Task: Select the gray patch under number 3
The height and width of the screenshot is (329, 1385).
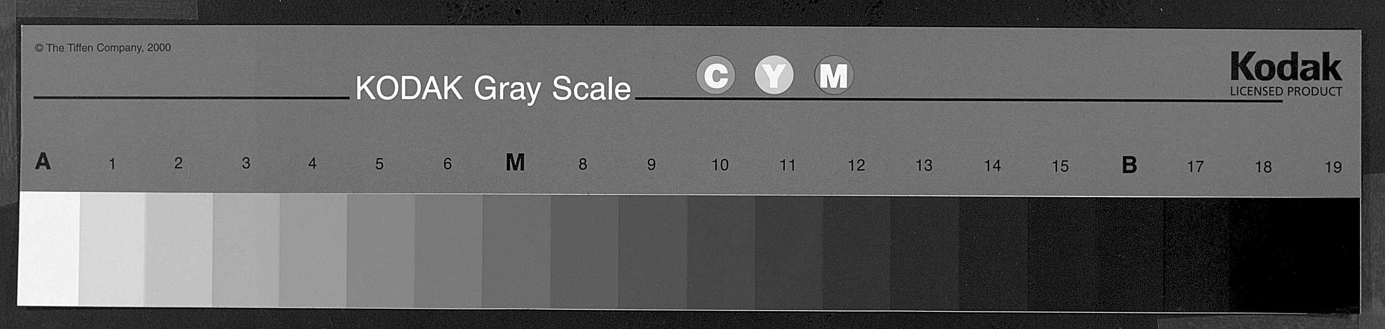Action: coord(247,250)
